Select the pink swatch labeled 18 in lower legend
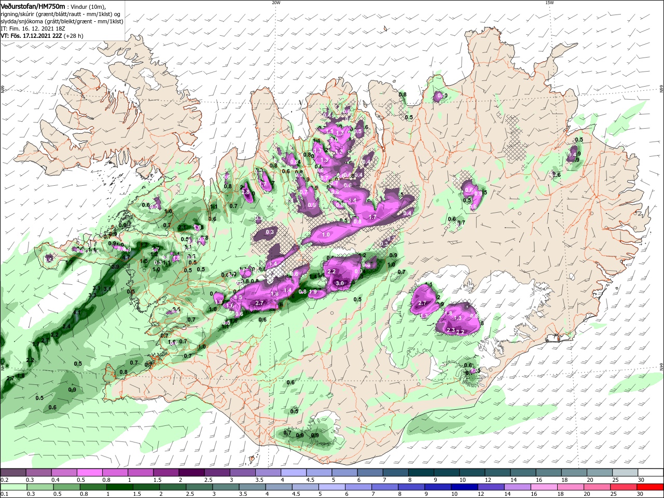Image resolution: width=664 pixels, height=498 pixels. (570, 487)
